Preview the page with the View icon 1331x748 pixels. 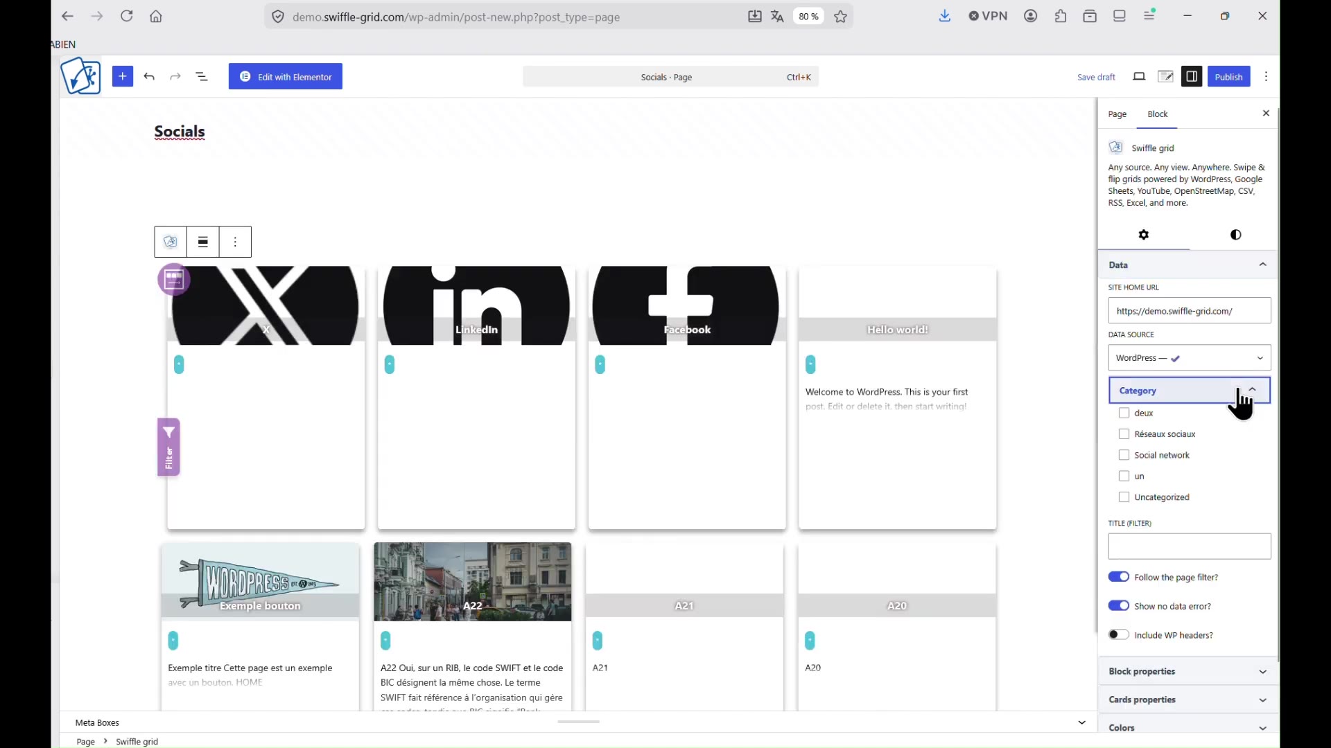click(1140, 77)
